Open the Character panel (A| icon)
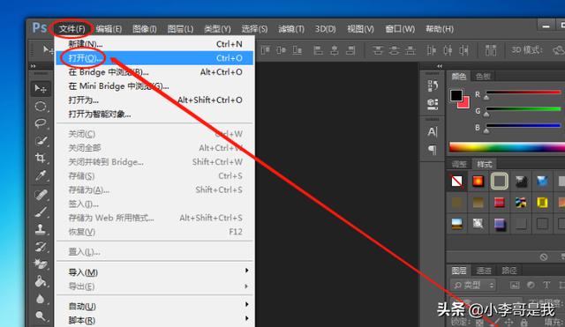The height and width of the screenshot is (327, 565). (433, 132)
